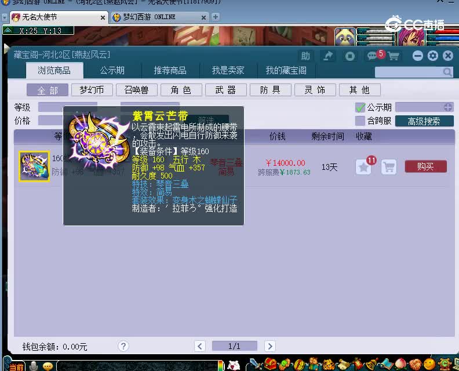Filter by 其他 category
459x371 pixels.
pos(360,90)
